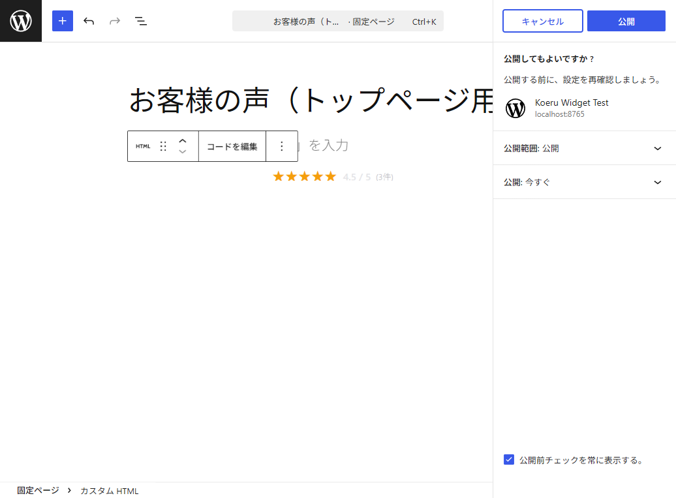Click the コードを編集 button
This screenshot has width=676, height=498.
click(x=232, y=146)
